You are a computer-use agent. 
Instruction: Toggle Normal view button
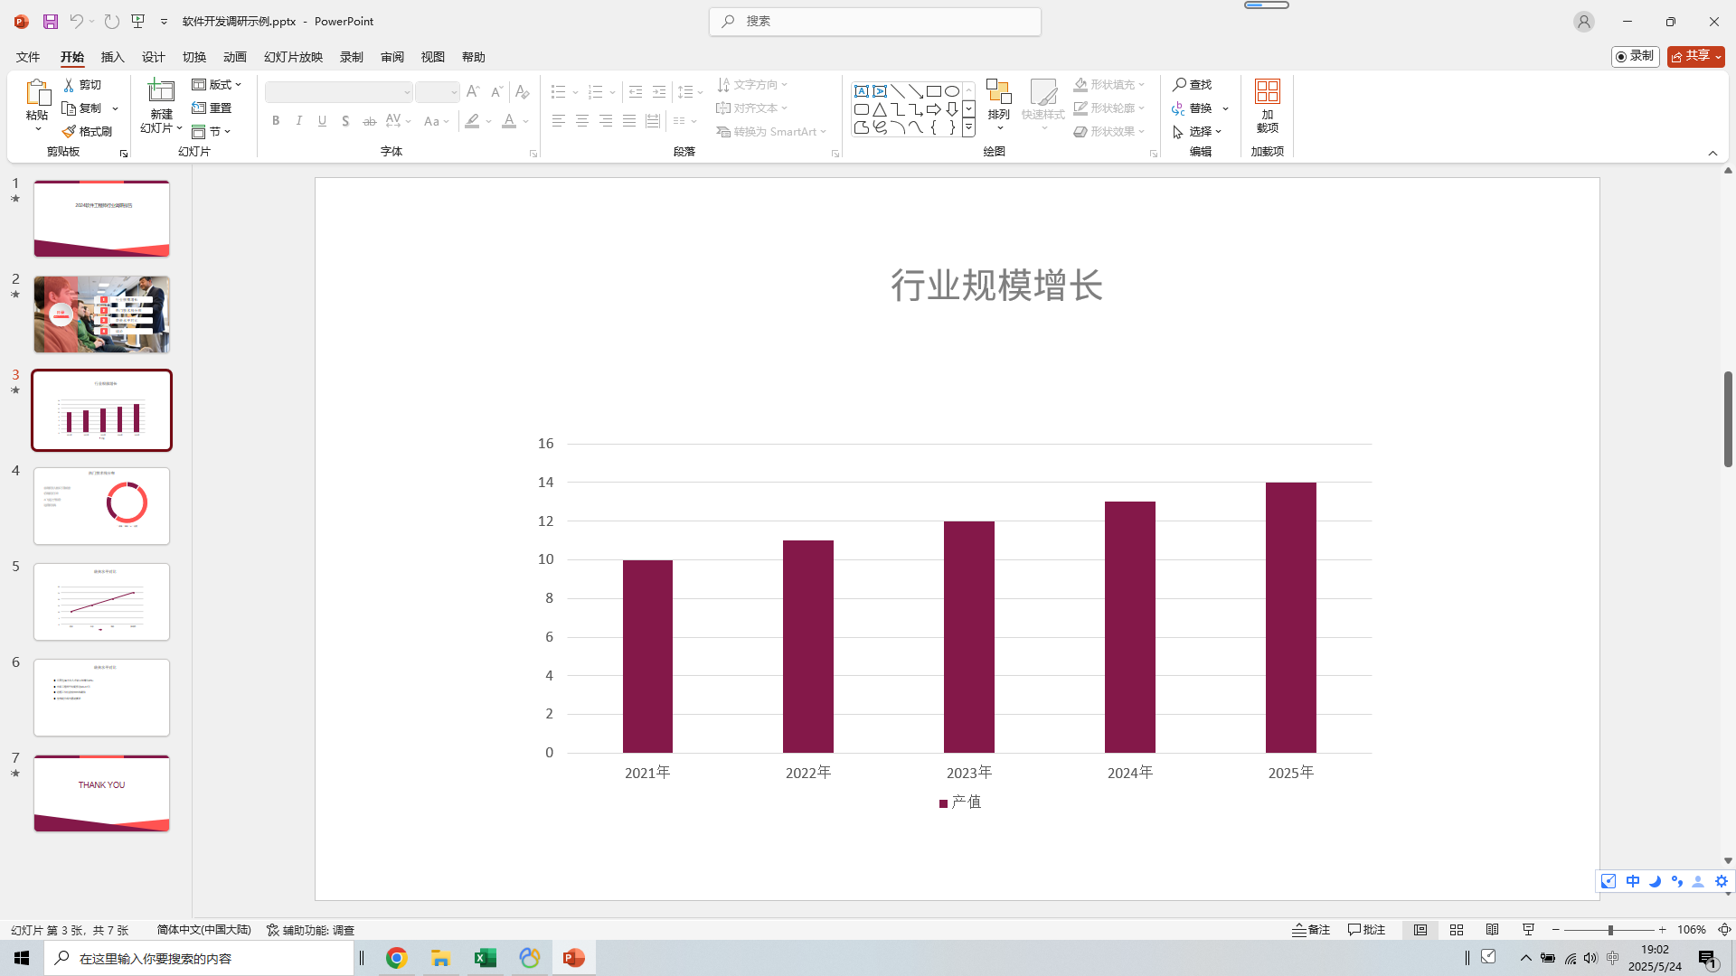1420,930
